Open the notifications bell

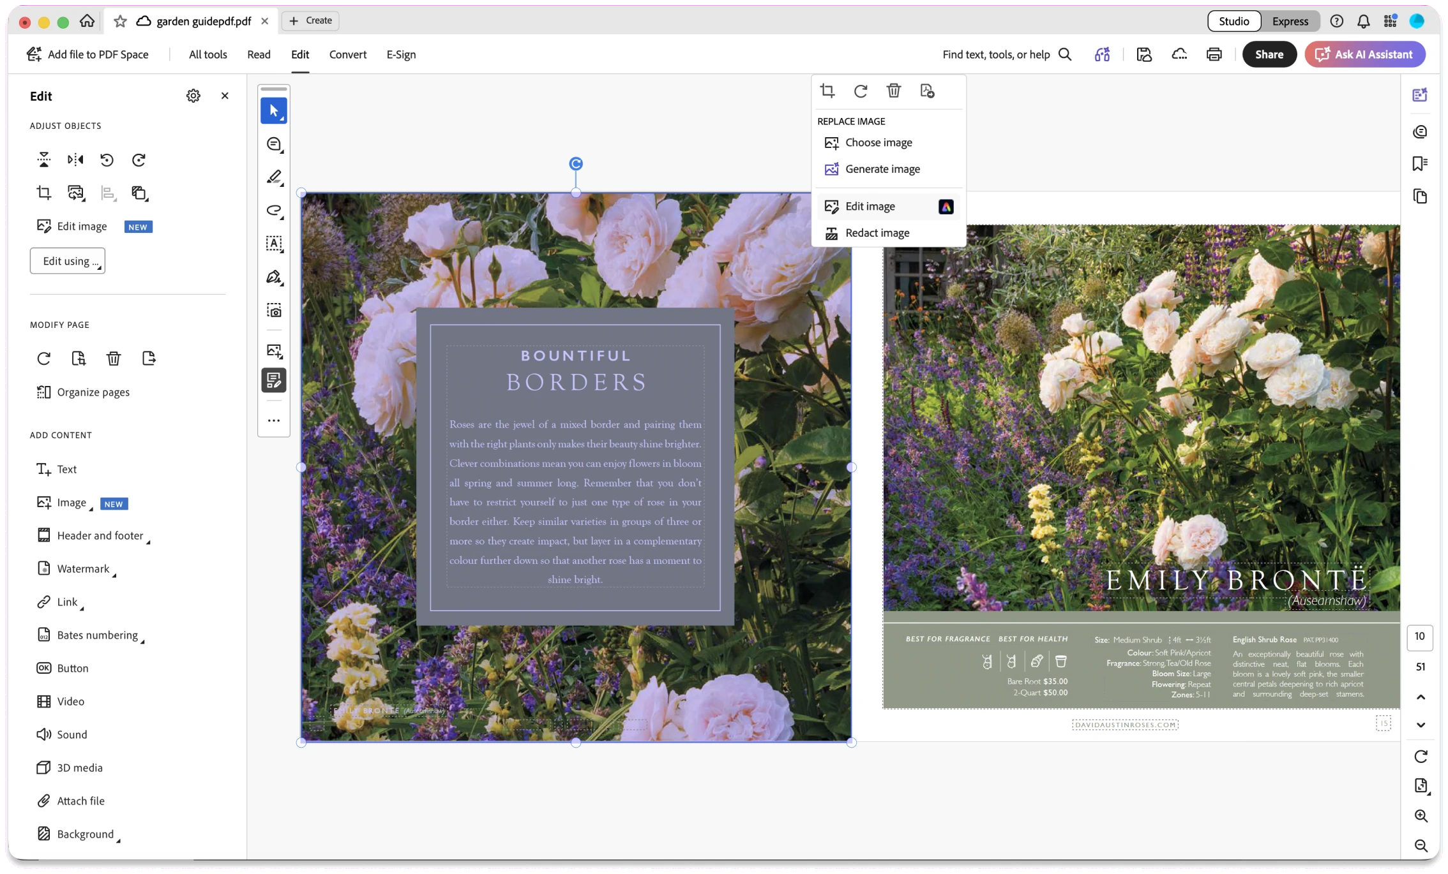[x=1363, y=21]
